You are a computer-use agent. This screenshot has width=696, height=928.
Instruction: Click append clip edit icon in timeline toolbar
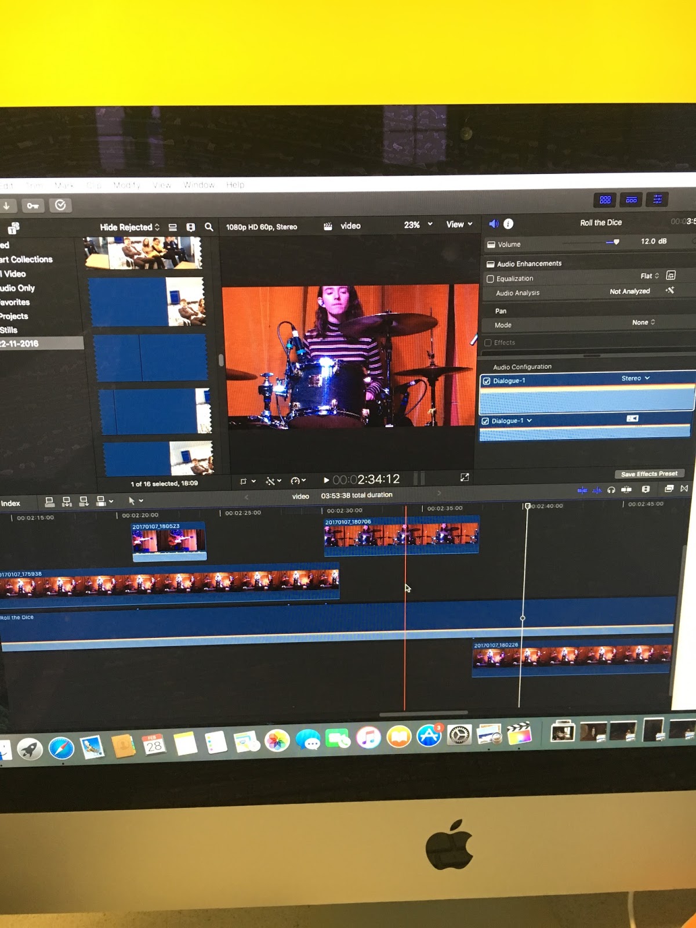point(84,502)
